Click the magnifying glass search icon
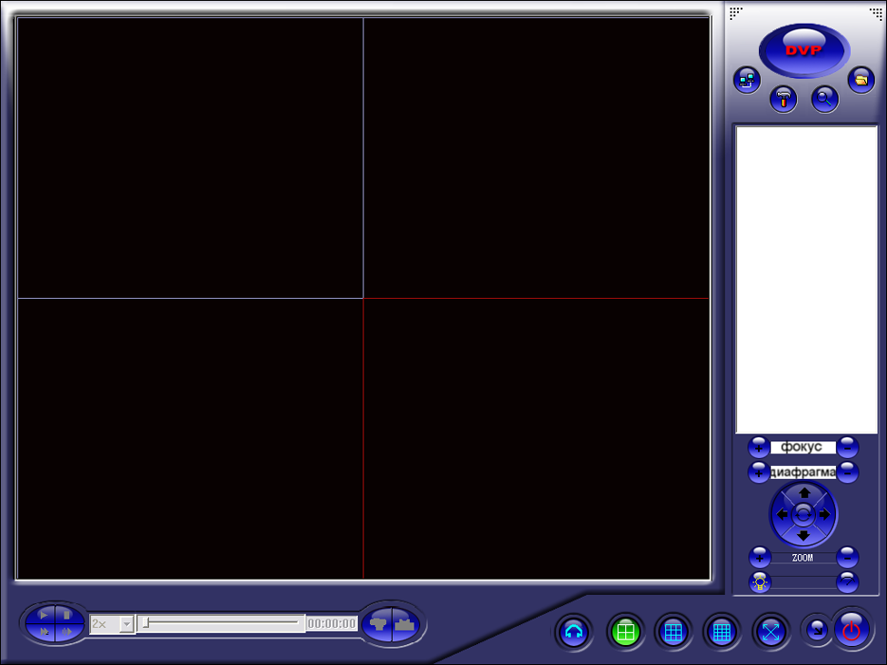The height and width of the screenshot is (665, 887). [824, 99]
